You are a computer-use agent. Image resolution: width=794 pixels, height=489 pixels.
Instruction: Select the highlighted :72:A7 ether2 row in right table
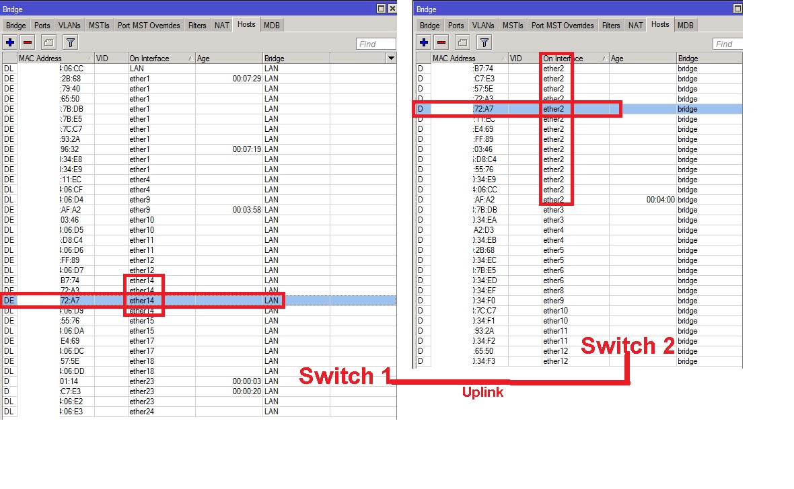(x=579, y=109)
